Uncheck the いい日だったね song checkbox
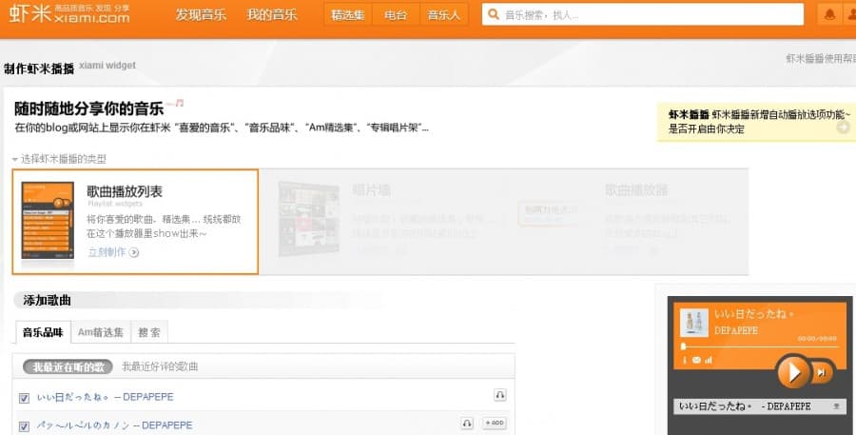856x435 pixels. [25, 397]
